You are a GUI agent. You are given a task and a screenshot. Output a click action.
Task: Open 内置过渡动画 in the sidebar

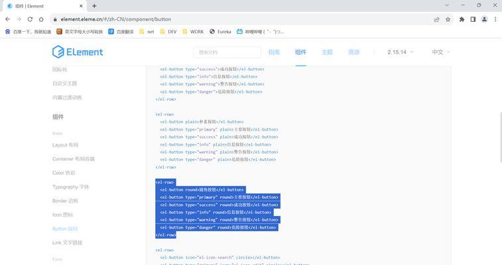click(67, 97)
